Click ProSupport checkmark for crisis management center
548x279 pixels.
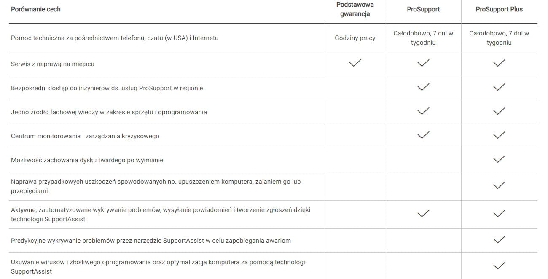click(x=423, y=135)
